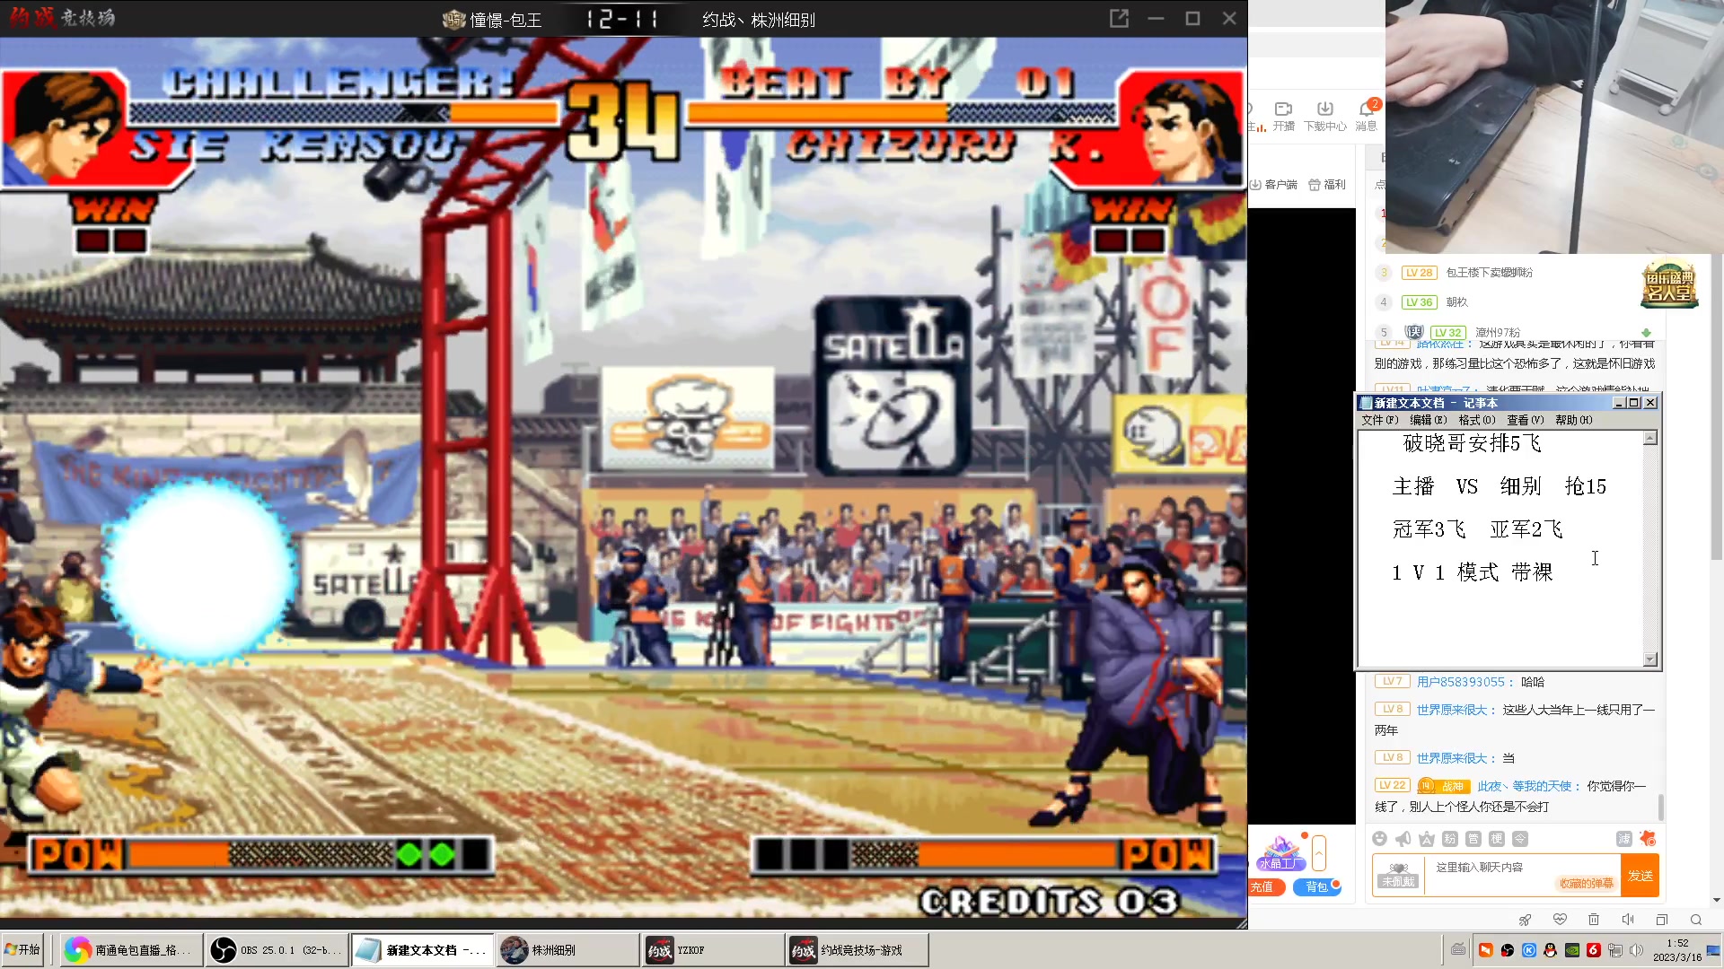Switch to YZKOF taskbar item

coord(713,949)
